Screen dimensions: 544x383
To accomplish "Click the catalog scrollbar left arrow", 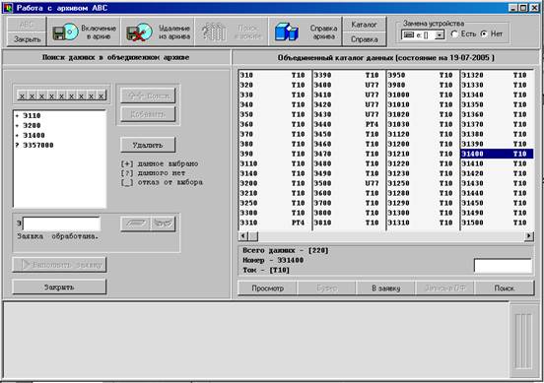I will pyautogui.click(x=243, y=235).
